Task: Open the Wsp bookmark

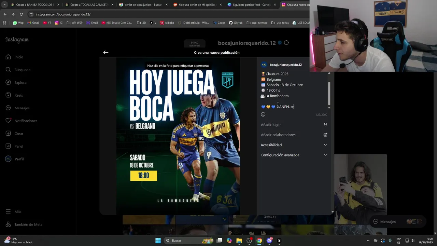Action: click(x=18, y=23)
